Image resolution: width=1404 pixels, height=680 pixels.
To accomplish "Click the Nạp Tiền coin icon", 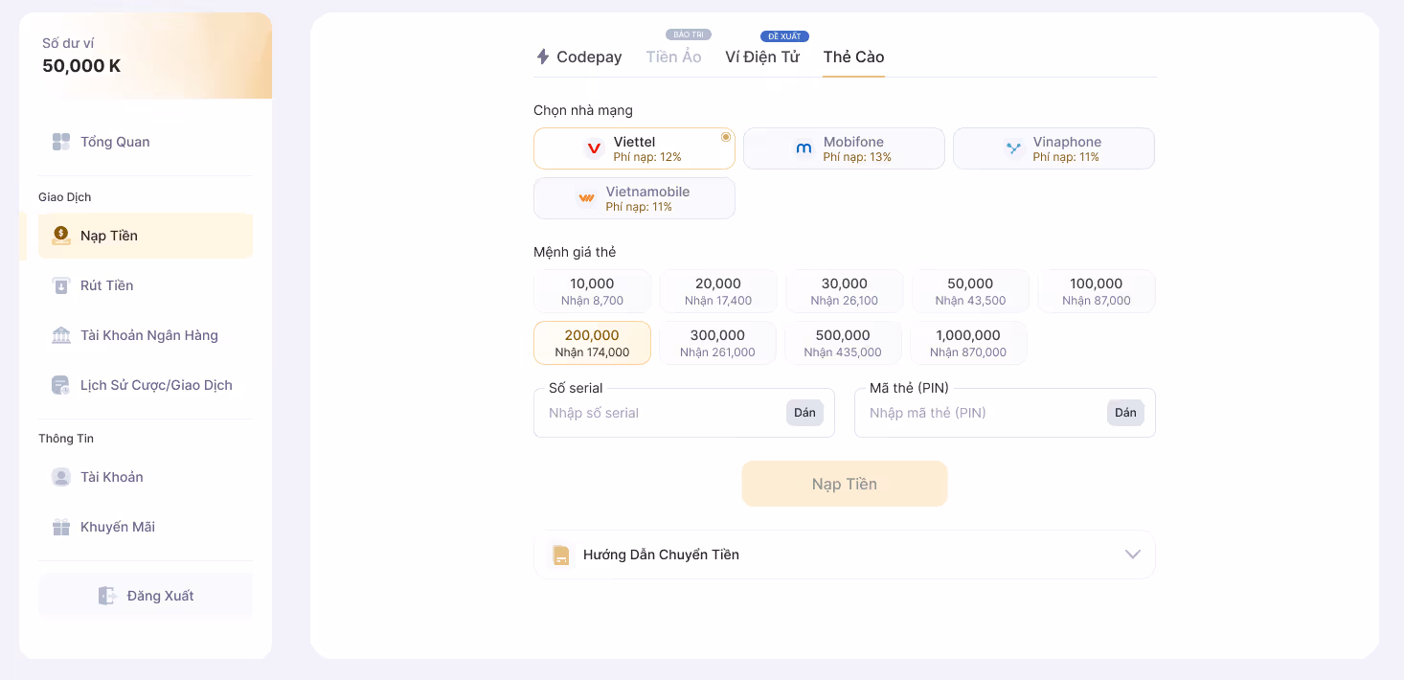I will click(61, 236).
